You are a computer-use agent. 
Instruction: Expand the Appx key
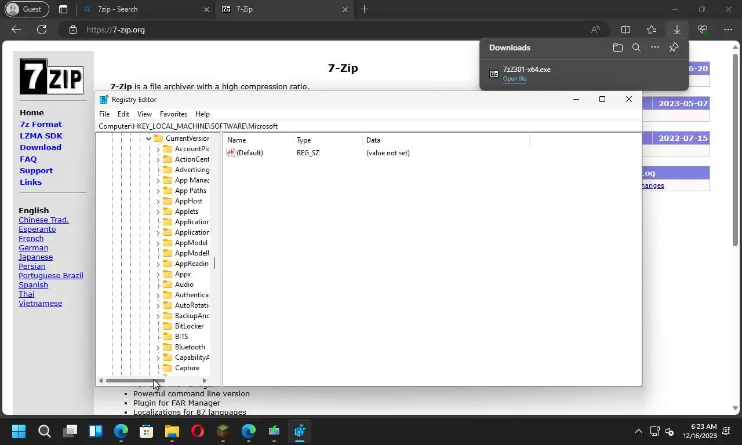(x=158, y=274)
